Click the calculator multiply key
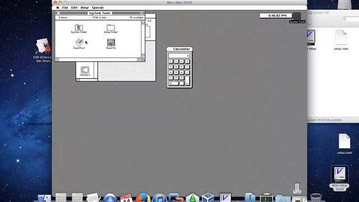359x202 pixels. click(187, 61)
